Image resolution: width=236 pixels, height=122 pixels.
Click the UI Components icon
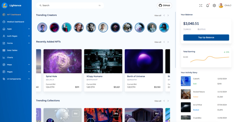[4, 79]
